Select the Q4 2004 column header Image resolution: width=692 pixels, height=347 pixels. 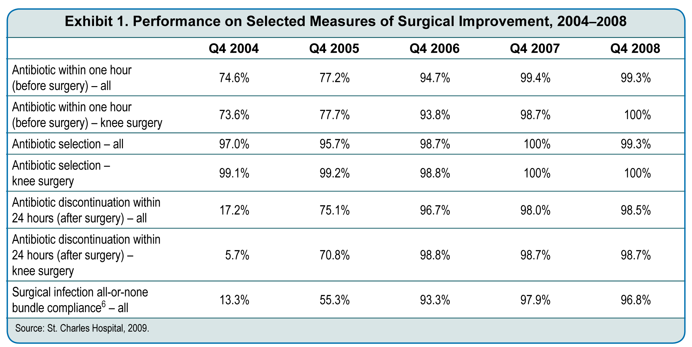click(234, 48)
